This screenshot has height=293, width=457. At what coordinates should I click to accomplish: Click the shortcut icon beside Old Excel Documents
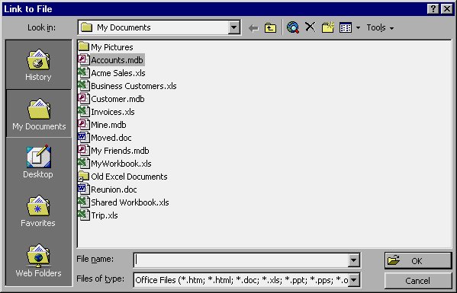point(84,176)
